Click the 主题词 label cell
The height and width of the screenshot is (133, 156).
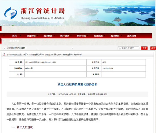coord(94,74)
